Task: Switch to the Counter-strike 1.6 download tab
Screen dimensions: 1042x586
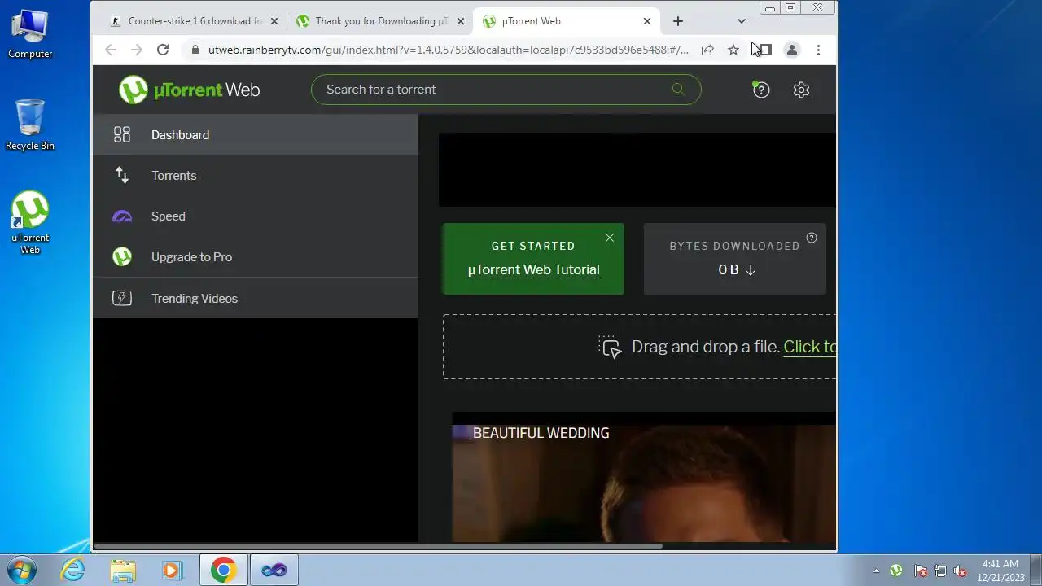Action: pyautogui.click(x=194, y=21)
